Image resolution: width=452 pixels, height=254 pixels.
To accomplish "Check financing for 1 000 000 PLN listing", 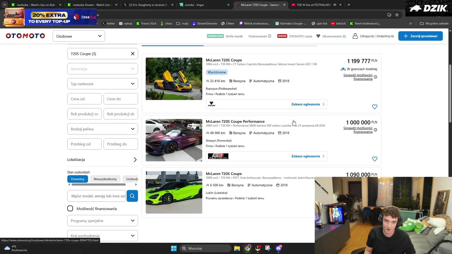I will click(358, 130).
